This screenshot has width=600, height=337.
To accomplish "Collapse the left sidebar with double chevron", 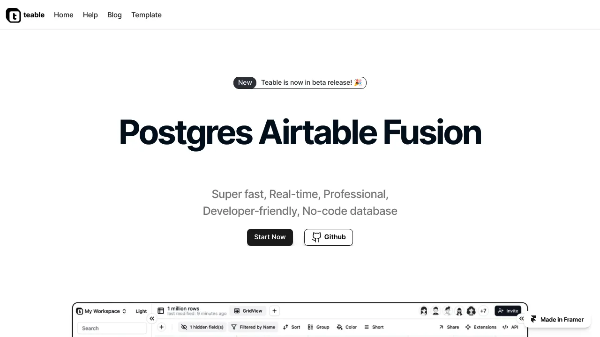I will coord(152,318).
